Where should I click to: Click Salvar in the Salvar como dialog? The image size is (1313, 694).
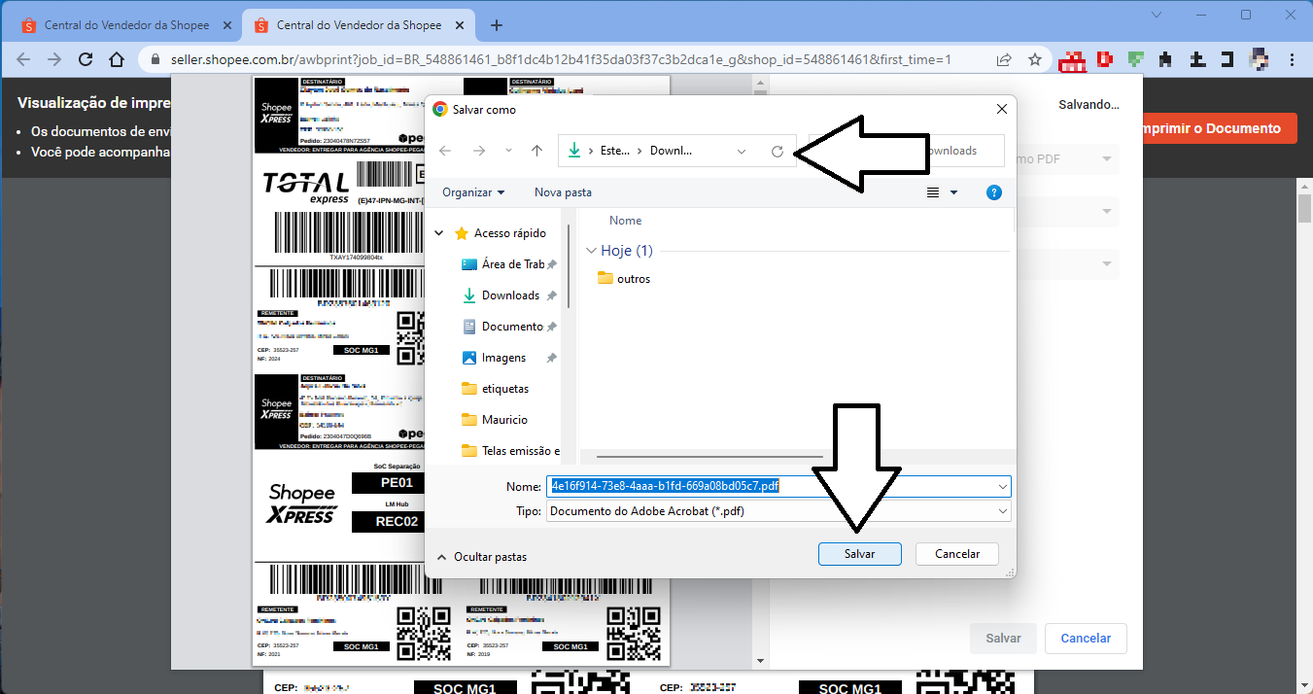click(860, 554)
